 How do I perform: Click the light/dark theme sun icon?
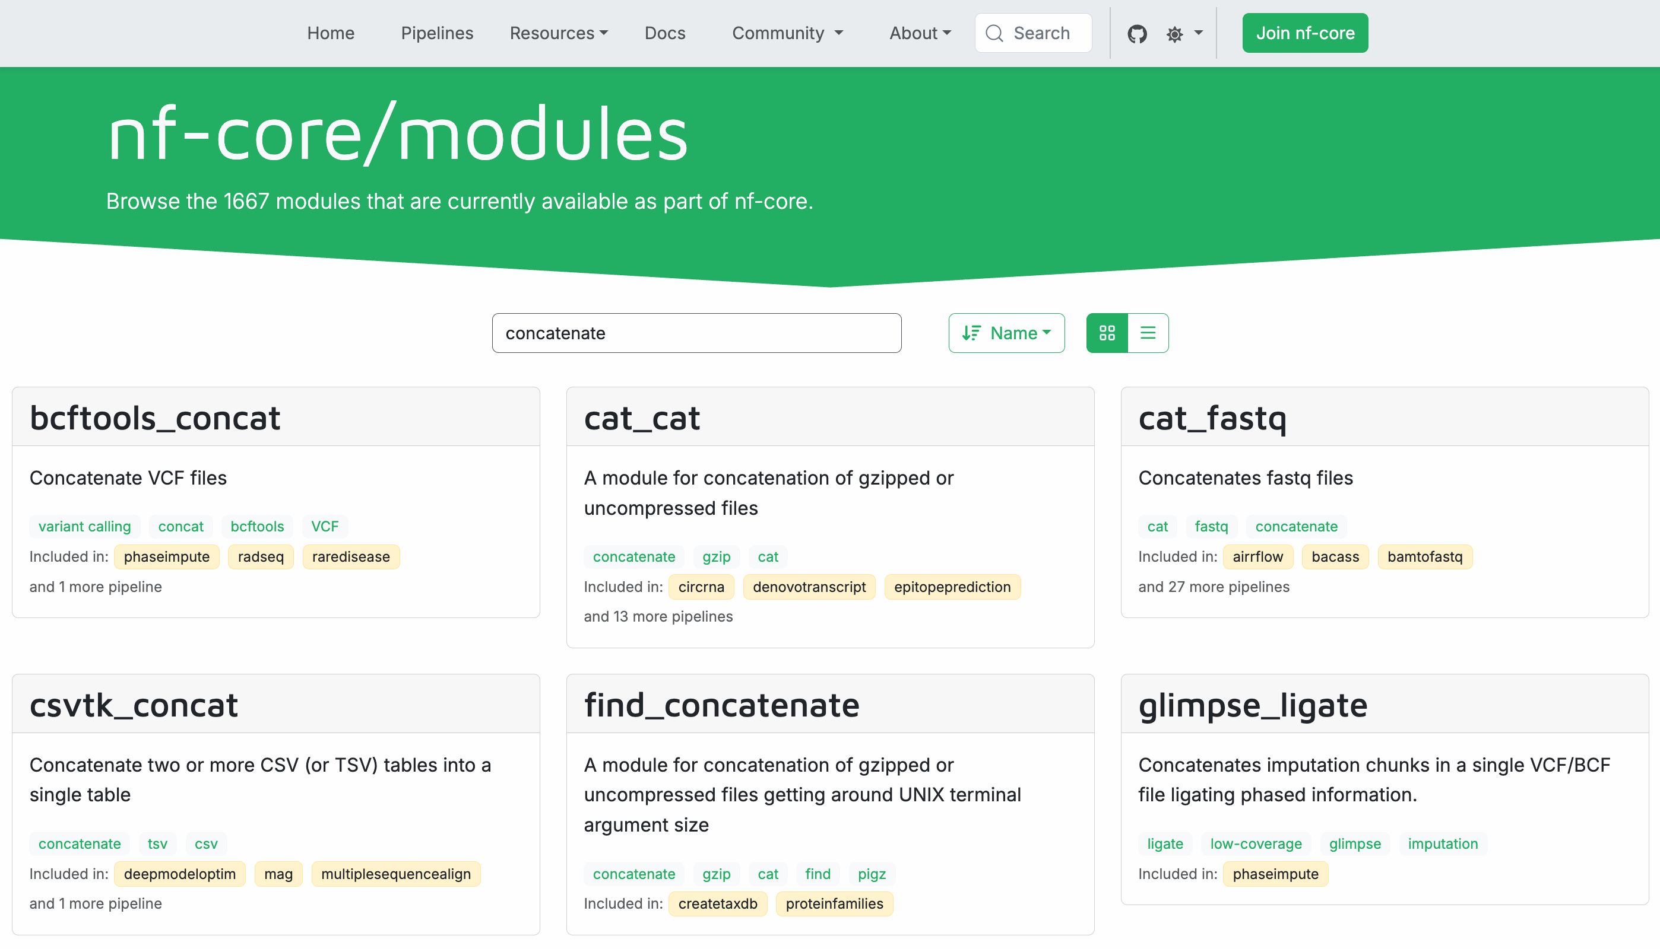tap(1174, 33)
